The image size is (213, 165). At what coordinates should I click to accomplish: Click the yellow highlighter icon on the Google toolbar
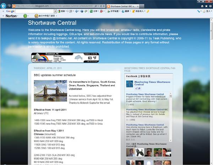coord(148,11)
